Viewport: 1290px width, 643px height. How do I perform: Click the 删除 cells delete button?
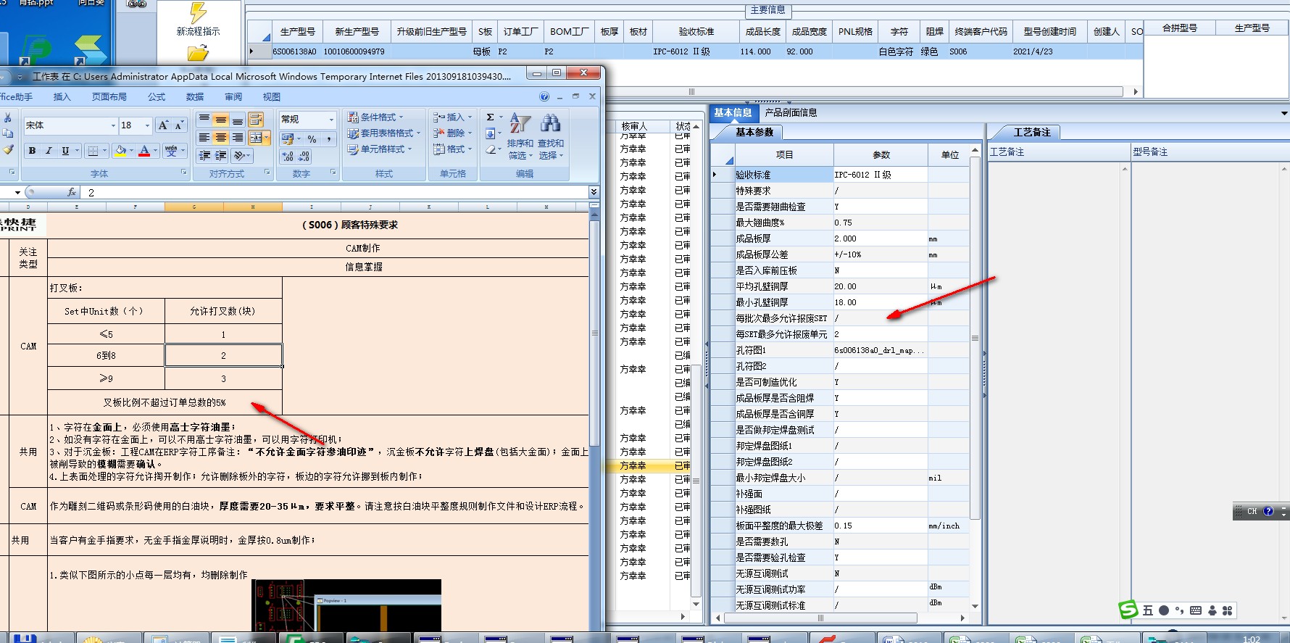point(452,133)
